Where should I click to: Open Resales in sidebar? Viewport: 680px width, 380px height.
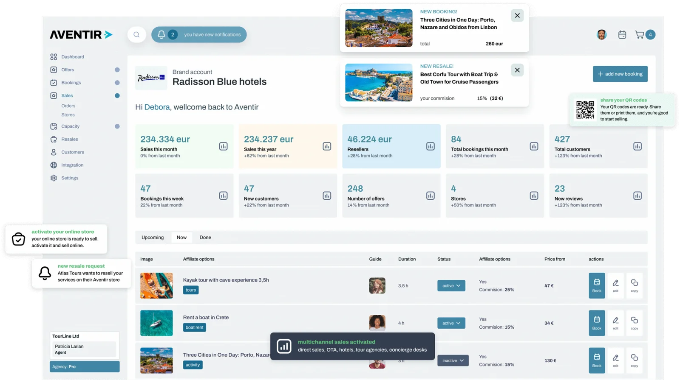click(69, 139)
